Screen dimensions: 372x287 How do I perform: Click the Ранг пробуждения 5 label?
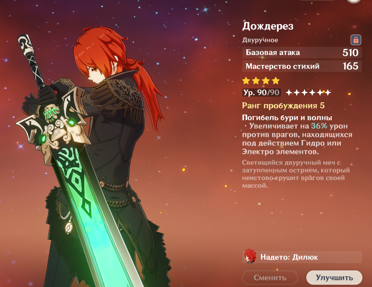pos(283,106)
